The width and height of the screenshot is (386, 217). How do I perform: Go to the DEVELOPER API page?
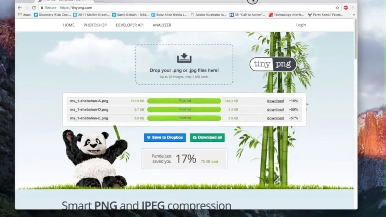point(130,25)
